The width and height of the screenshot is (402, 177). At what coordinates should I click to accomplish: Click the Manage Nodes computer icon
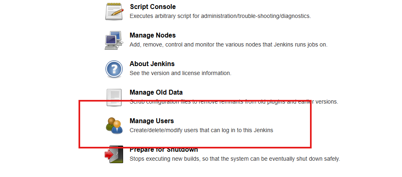click(114, 40)
